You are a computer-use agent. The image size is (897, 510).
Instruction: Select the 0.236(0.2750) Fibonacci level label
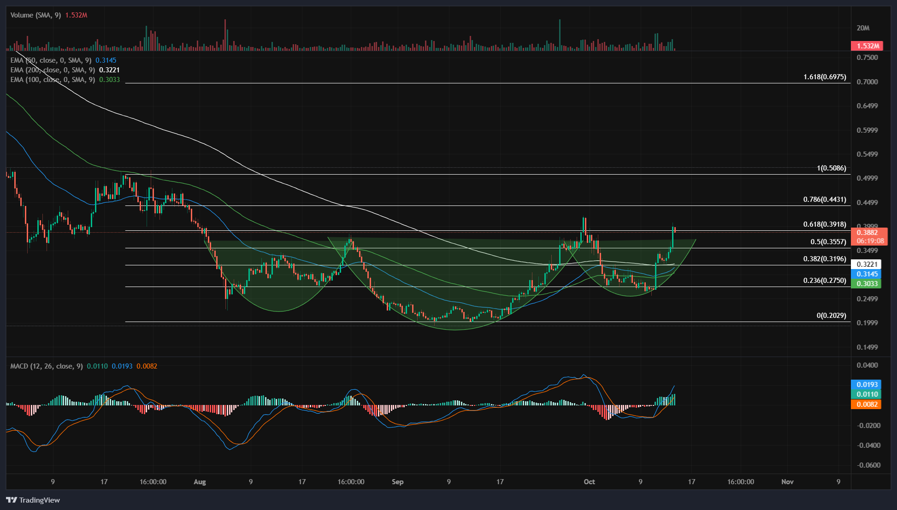coord(825,281)
